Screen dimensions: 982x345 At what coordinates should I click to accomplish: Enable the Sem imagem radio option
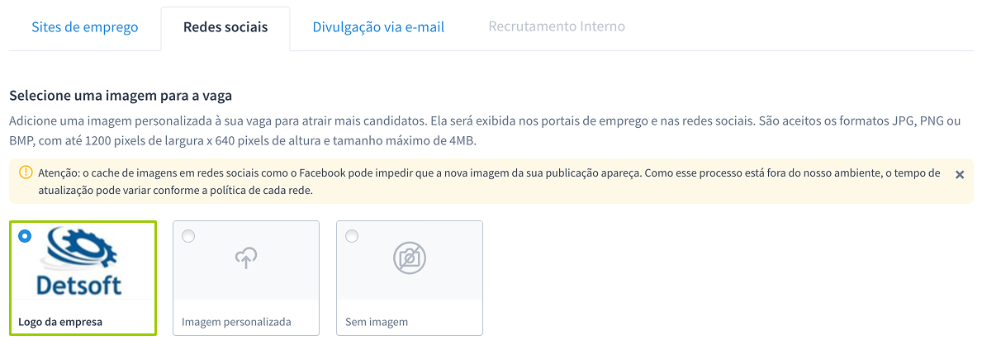pyautogui.click(x=352, y=236)
